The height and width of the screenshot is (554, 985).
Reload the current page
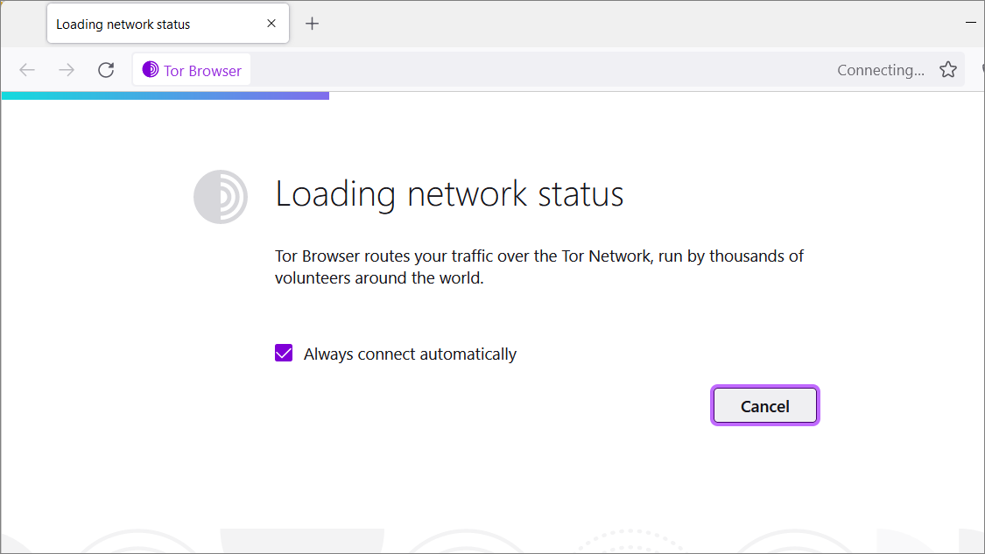[106, 70]
